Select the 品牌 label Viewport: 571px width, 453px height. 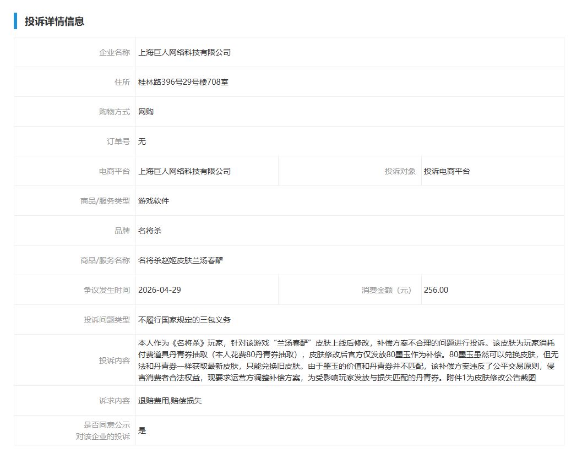(x=122, y=231)
